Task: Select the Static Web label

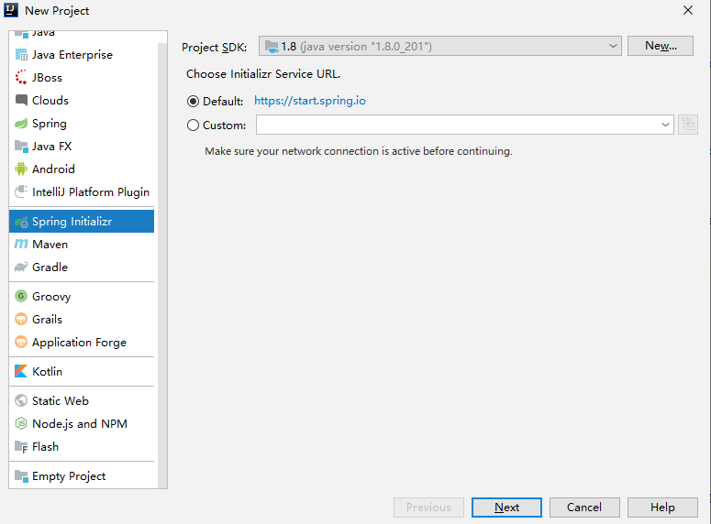Action: pos(61,400)
